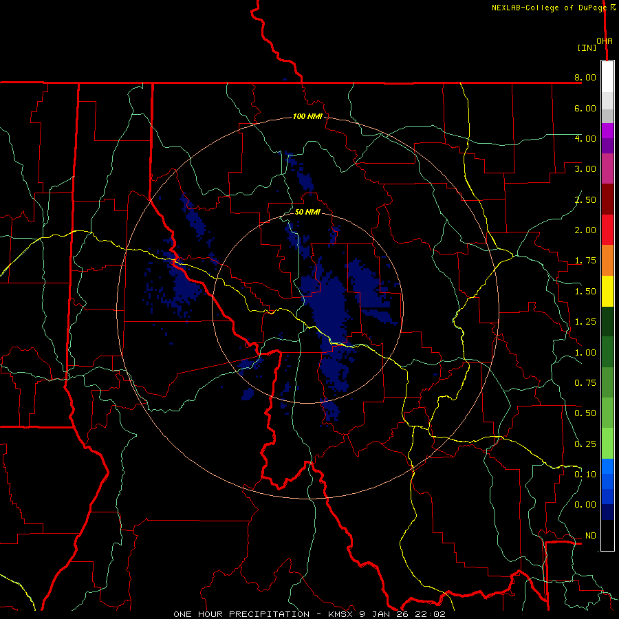Click the 6.00 legend value
This screenshot has height=619, width=619.
[585, 108]
